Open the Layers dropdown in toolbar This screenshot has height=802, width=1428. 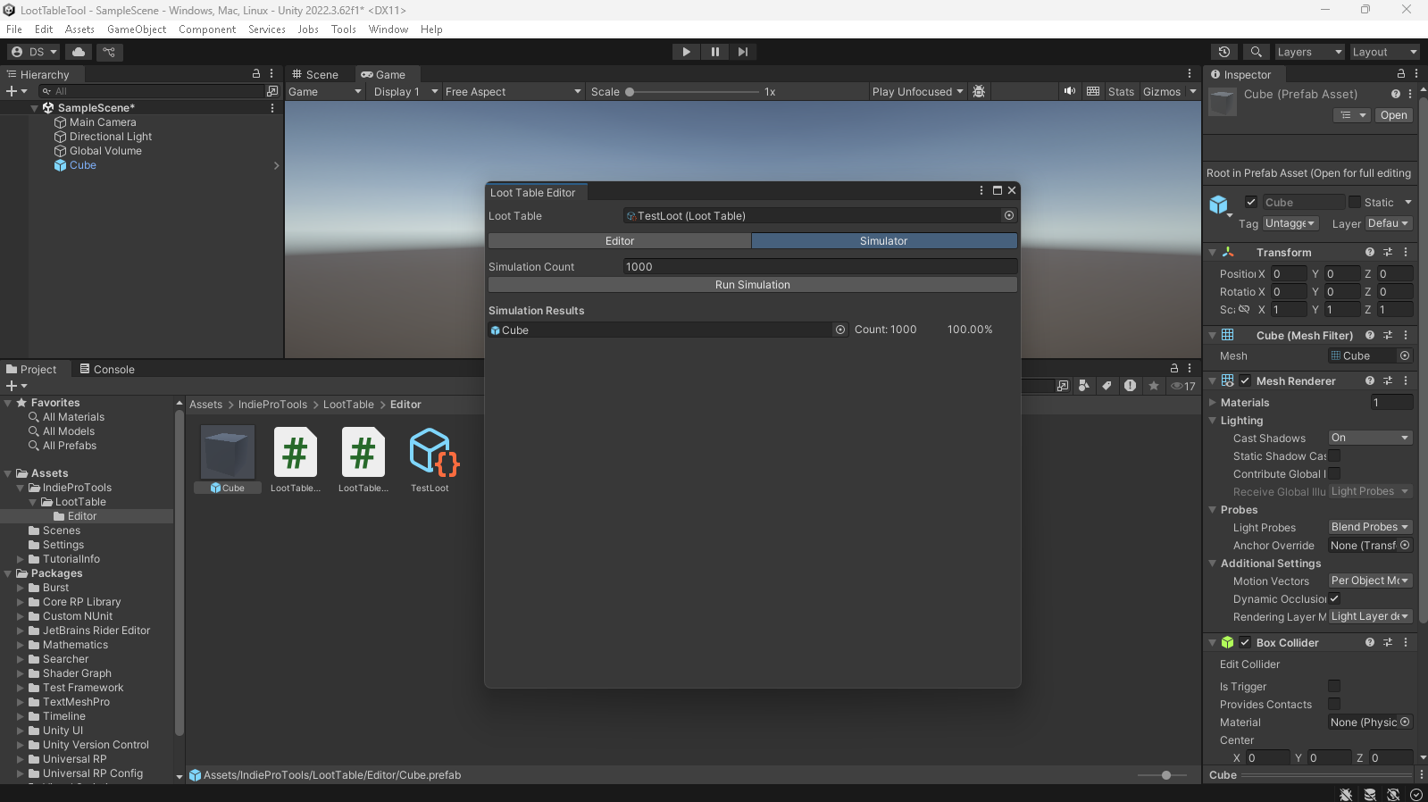[x=1309, y=52]
